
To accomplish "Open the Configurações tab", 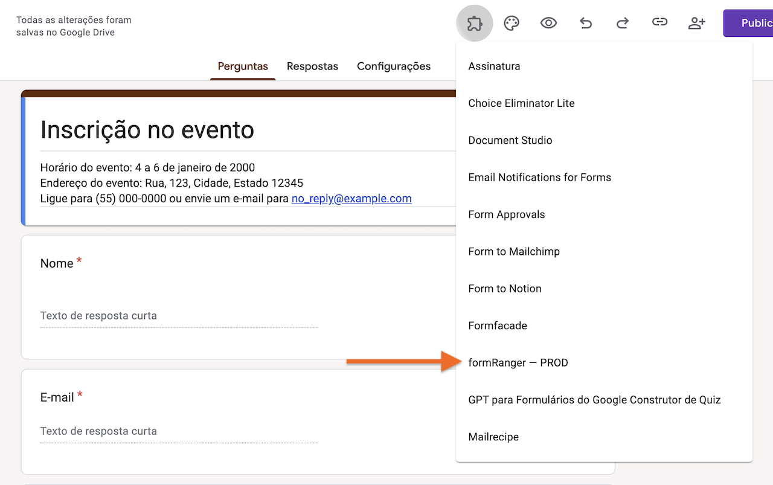I will coord(394,66).
